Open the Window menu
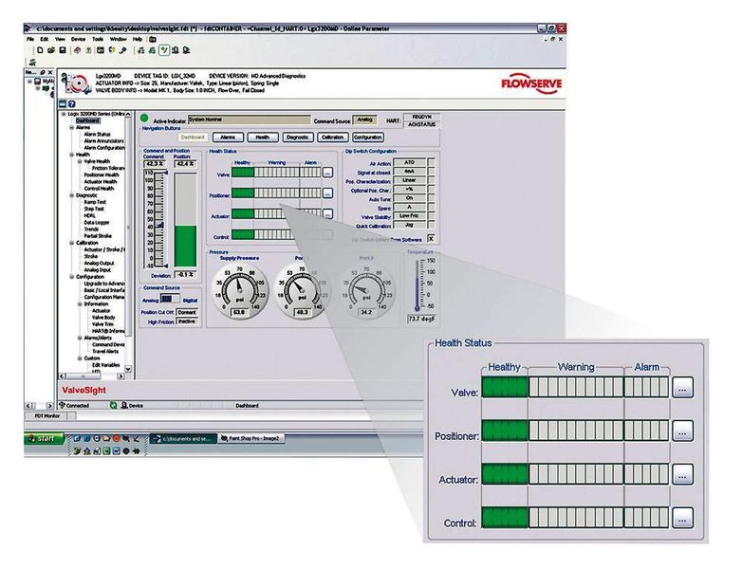 pos(118,39)
